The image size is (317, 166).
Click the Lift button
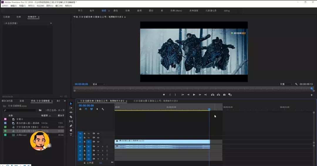coord(213,95)
